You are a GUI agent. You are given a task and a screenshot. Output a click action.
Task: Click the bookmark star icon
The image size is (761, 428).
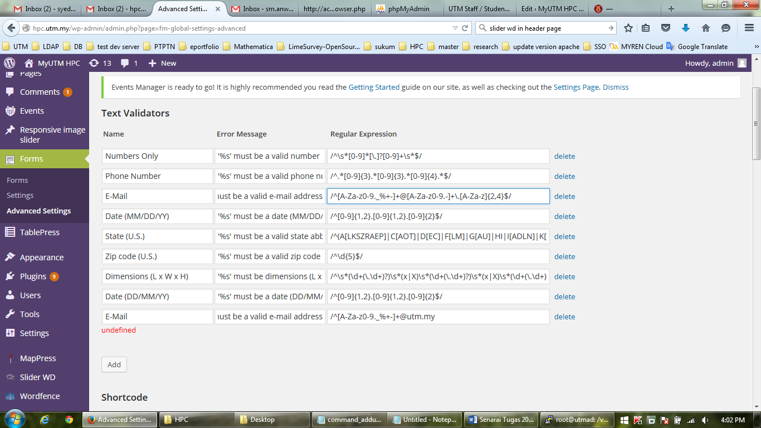(x=628, y=28)
